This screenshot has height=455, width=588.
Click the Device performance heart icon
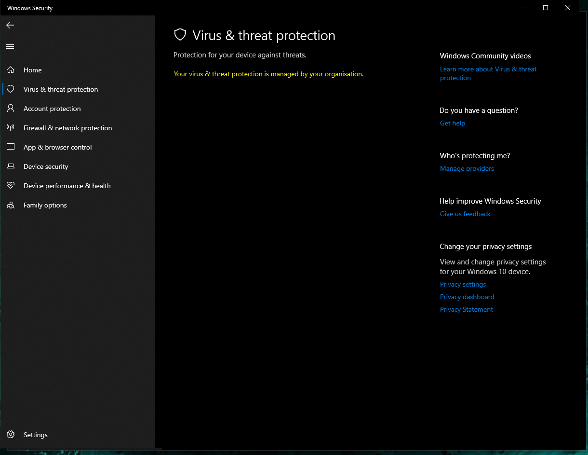(11, 186)
